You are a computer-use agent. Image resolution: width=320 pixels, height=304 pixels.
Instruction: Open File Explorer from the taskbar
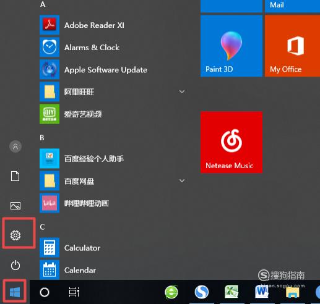[292, 292]
